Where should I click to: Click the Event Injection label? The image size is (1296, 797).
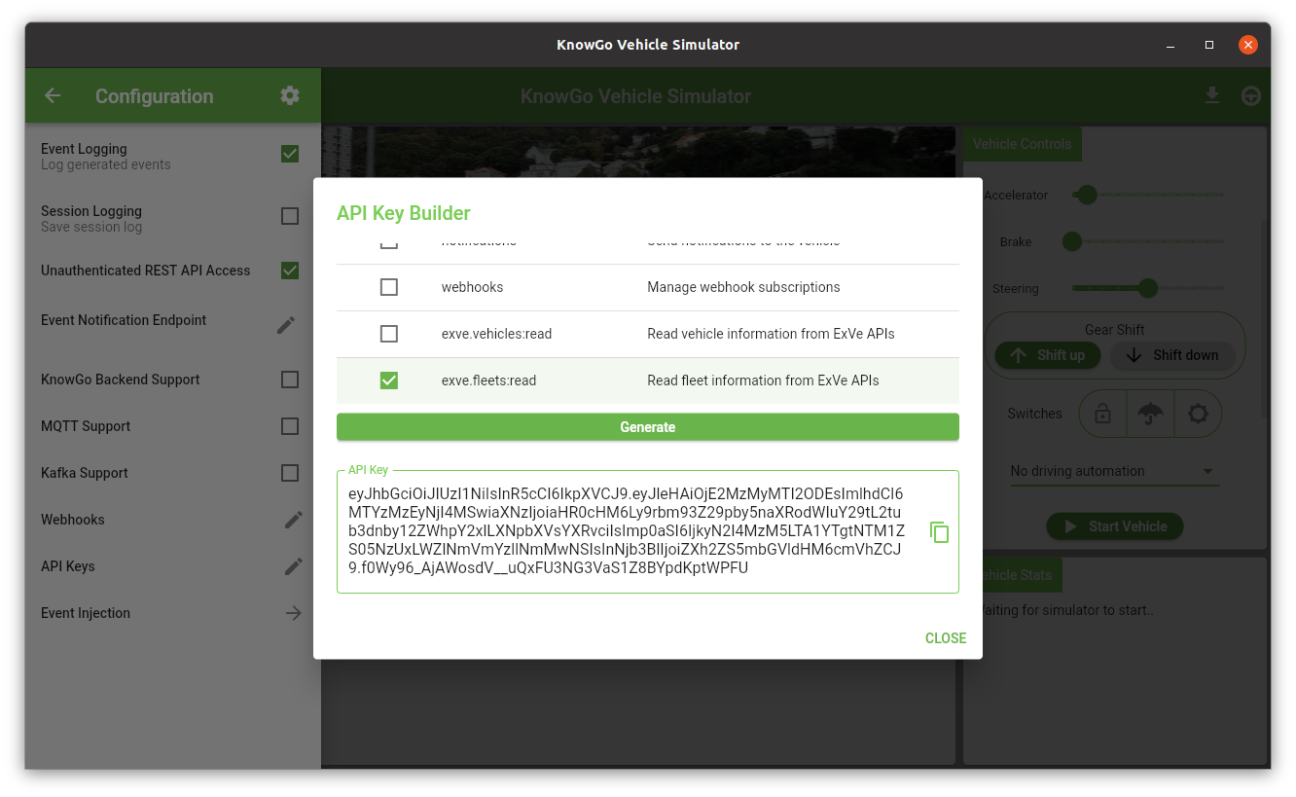point(86,613)
